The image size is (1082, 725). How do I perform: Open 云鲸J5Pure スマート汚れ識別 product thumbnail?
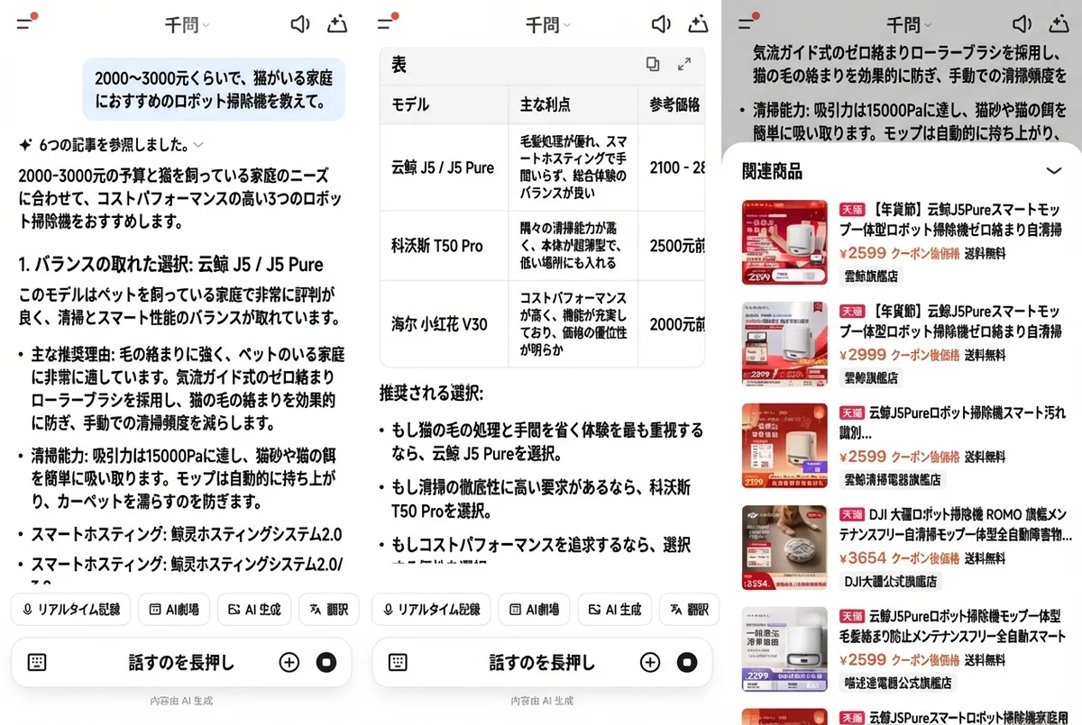pos(784,446)
